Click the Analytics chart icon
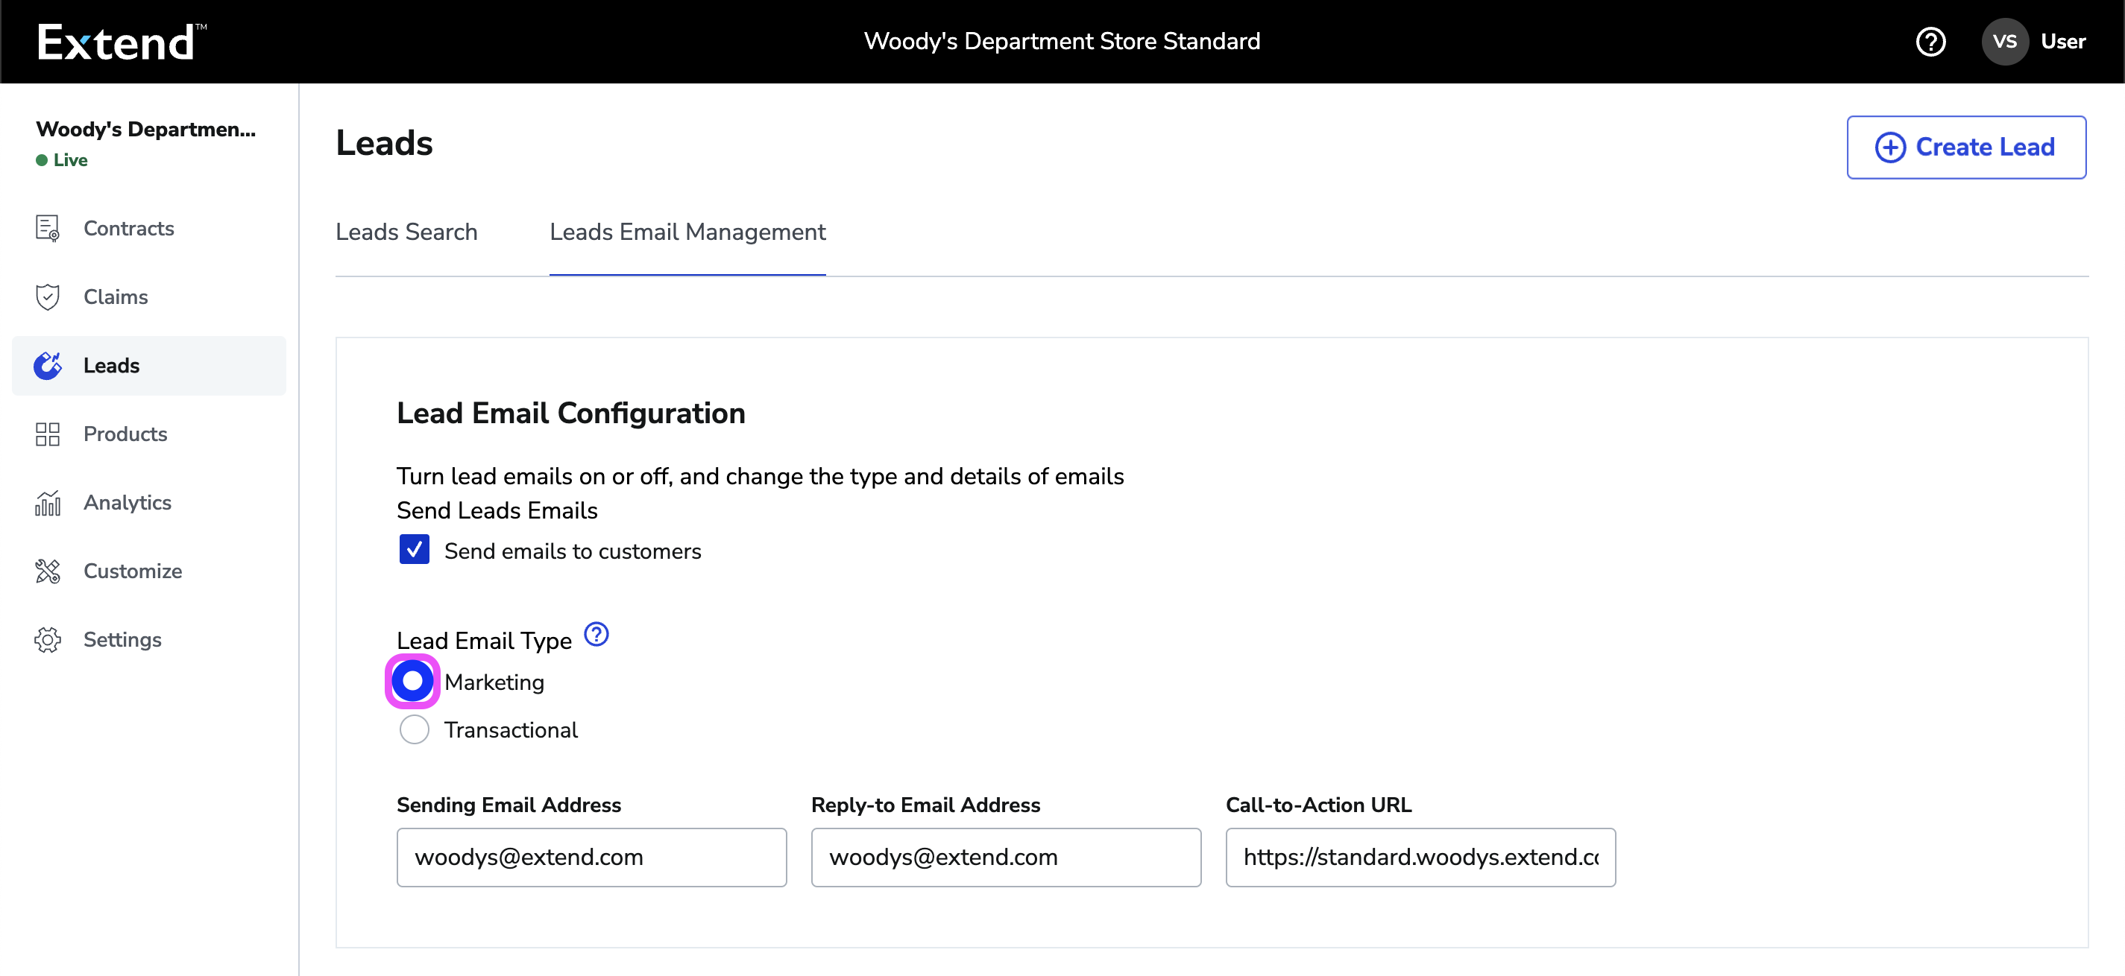 point(48,502)
